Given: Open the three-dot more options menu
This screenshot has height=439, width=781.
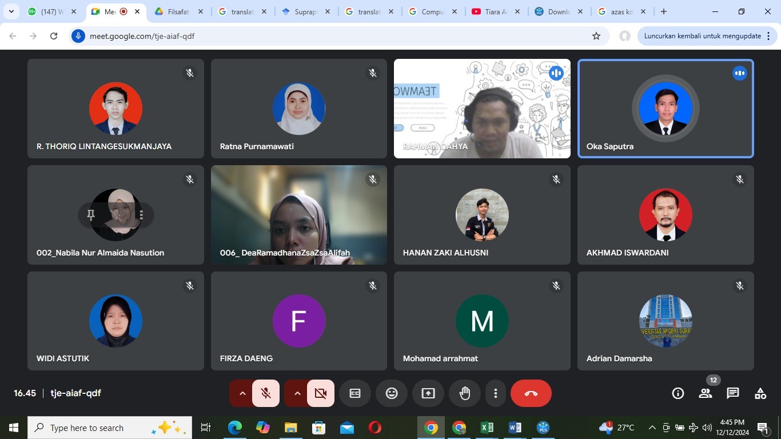Looking at the screenshot, I should click(496, 393).
